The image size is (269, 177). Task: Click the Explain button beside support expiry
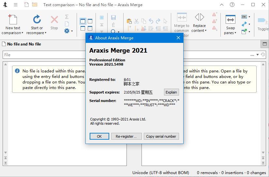tap(171, 92)
